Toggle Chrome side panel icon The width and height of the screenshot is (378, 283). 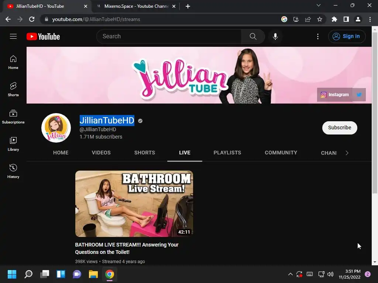tap(346, 19)
